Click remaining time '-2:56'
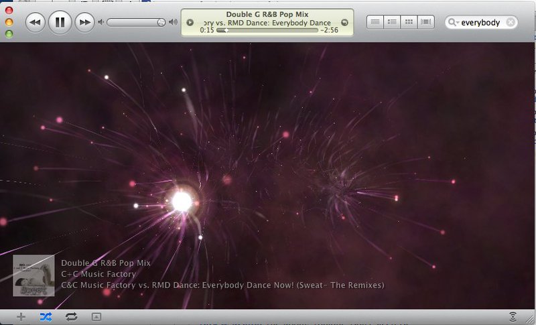 pos(329,30)
